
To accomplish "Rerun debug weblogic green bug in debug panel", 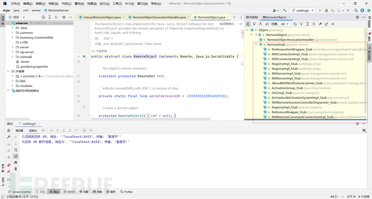I will 9,130.
